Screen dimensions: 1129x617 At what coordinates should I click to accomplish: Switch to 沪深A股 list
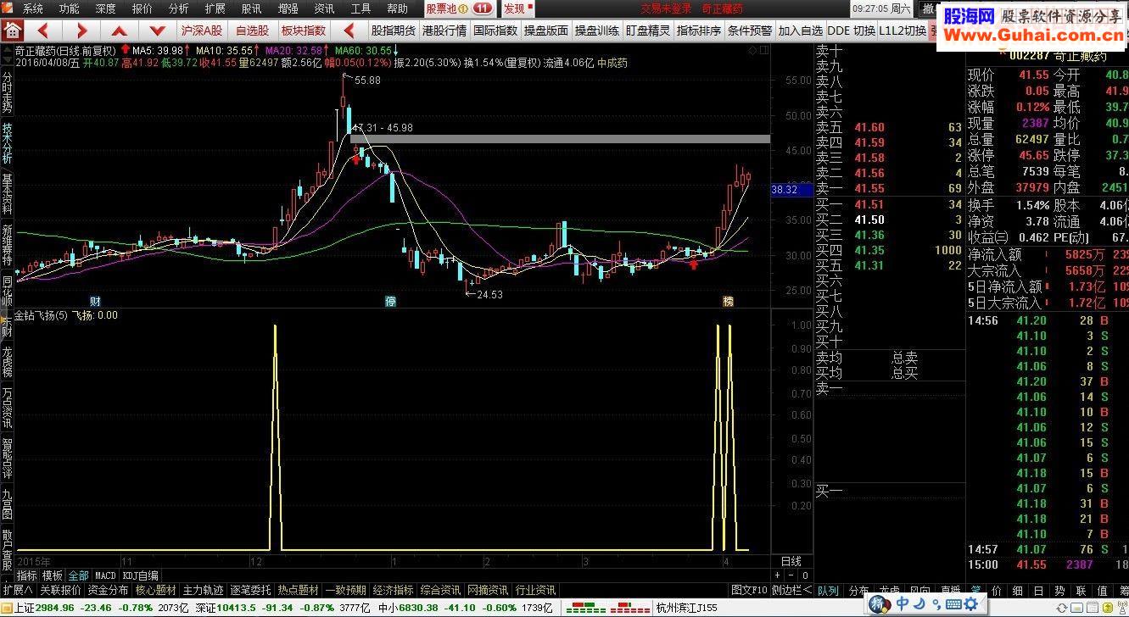coord(202,31)
